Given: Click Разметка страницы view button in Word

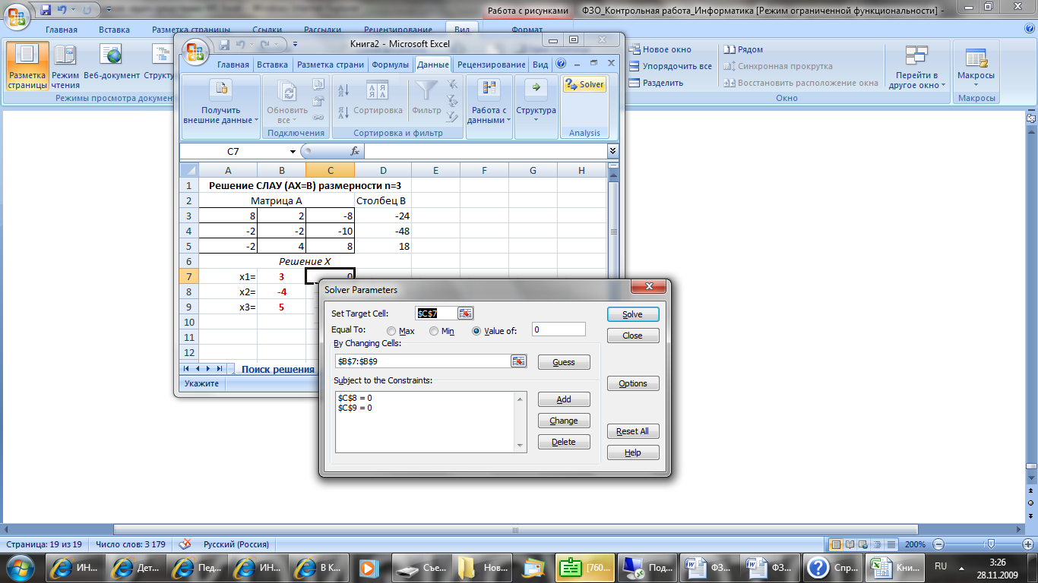Looking at the screenshot, I should point(27,67).
